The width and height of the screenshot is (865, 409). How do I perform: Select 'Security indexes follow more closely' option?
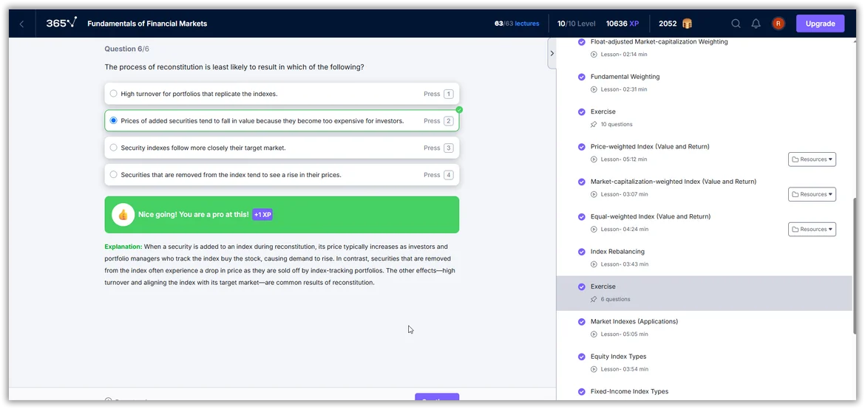pos(113,148)
